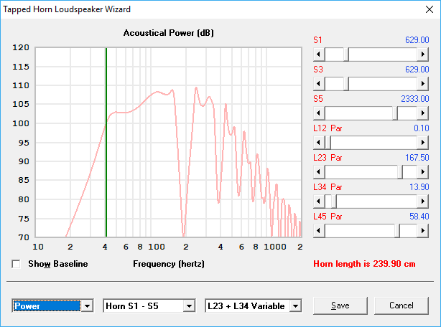The width and height of the screenshot is (441, 327).
Task: Decrease L23 Par with left arrow
Action: pyautogui.click(x=319, y=172)
